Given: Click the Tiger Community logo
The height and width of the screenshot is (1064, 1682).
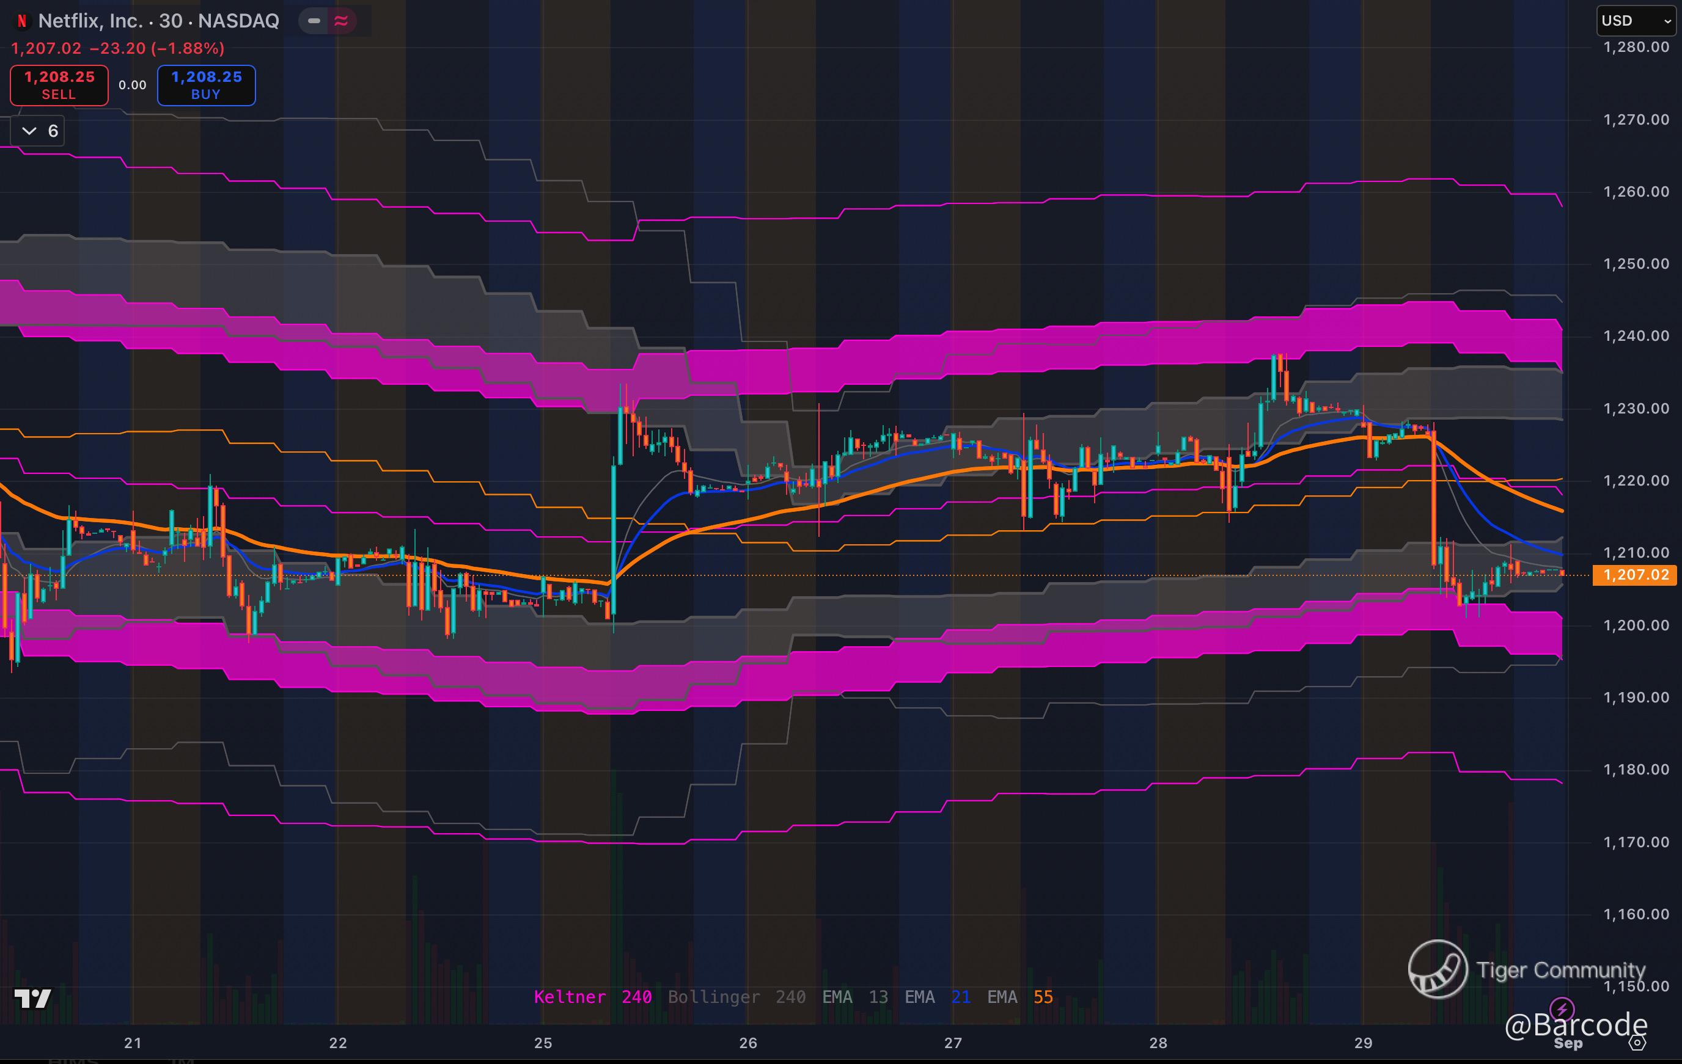Looking at the screenshot, I should [1438, 969].
